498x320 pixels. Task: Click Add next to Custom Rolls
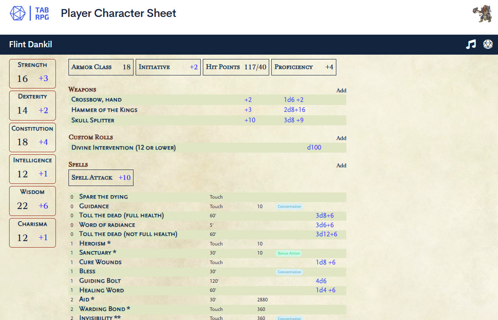coord(341,138)
